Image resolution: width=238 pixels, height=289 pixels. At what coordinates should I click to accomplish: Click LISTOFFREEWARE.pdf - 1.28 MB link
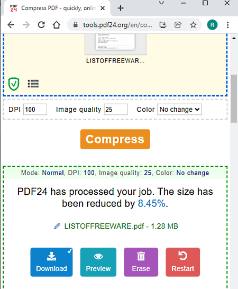click(121, 226)
